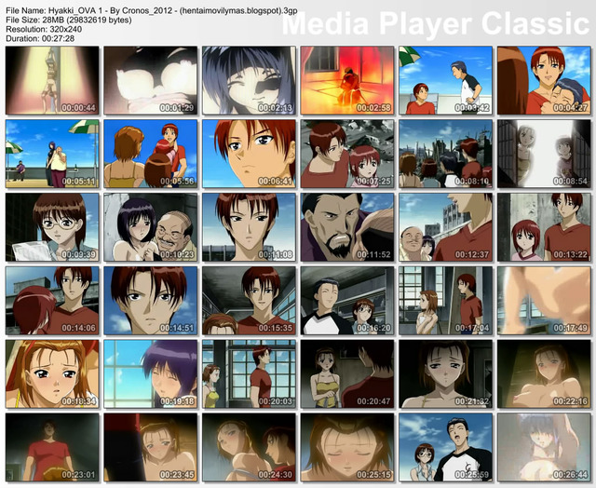Open the thumbnail stamped 00:08:54

[x=544, y=154]
